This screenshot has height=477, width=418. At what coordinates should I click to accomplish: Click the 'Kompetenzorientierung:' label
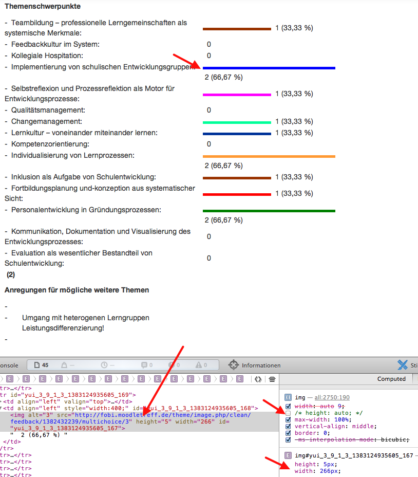[x=50, y=144]
